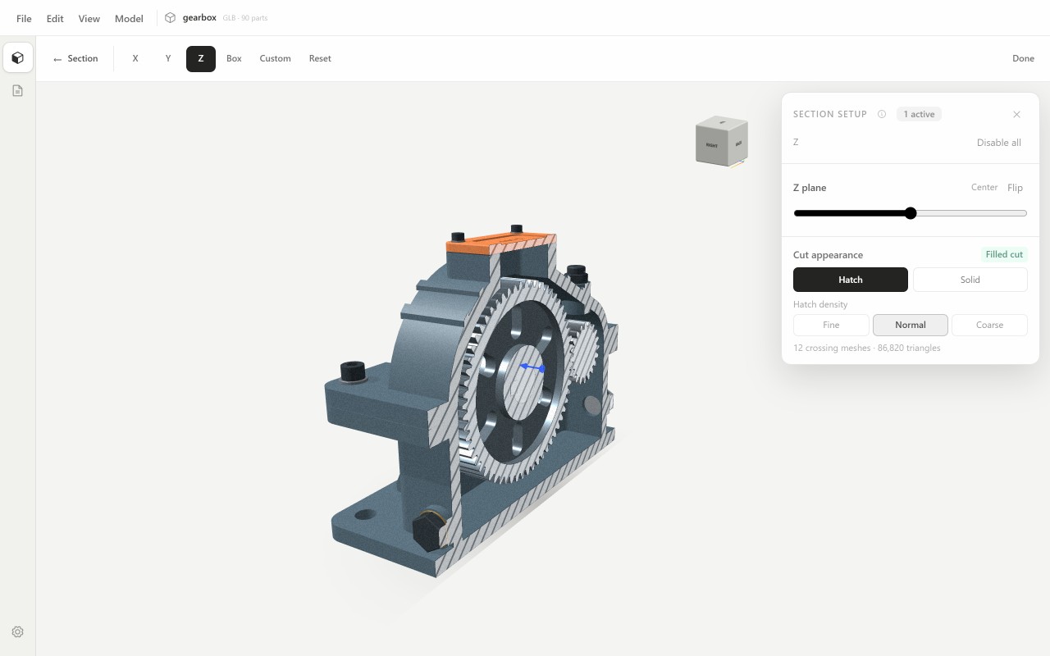Click Disable all sections

tap(998, 143)
